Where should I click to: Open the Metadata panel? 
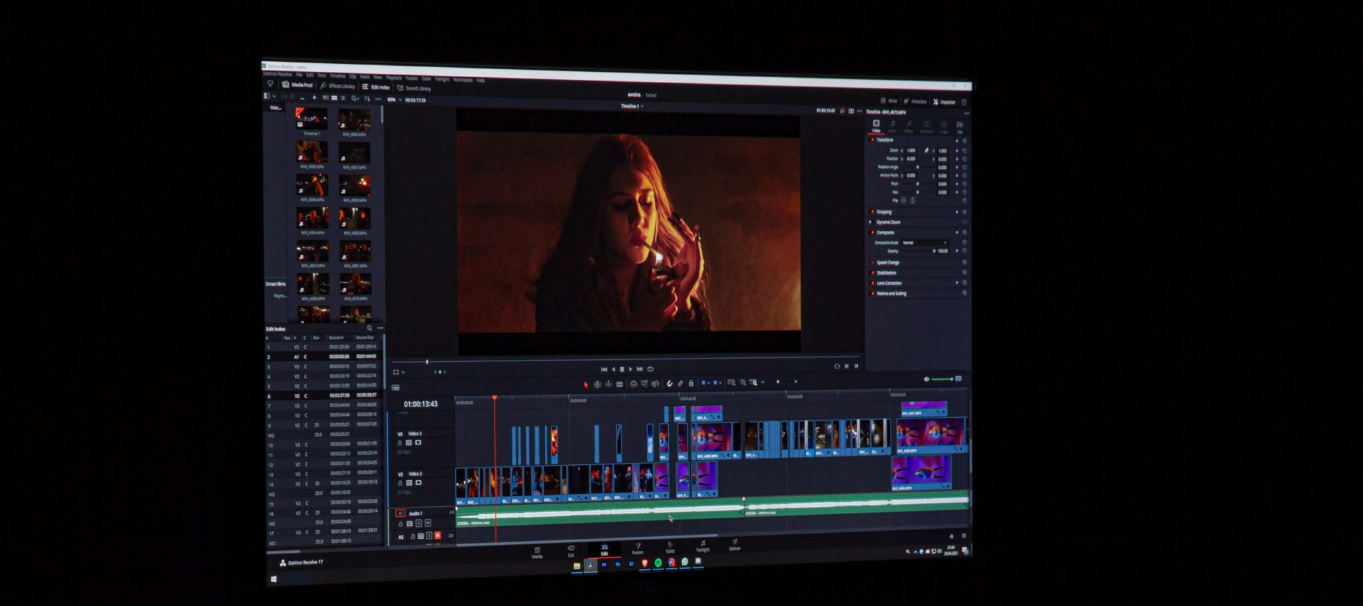coord(915,100)
